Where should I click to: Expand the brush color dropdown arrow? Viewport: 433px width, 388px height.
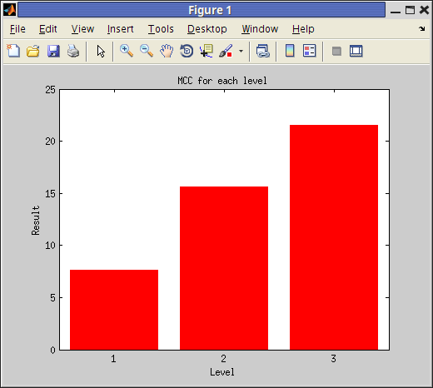(241, 51)
